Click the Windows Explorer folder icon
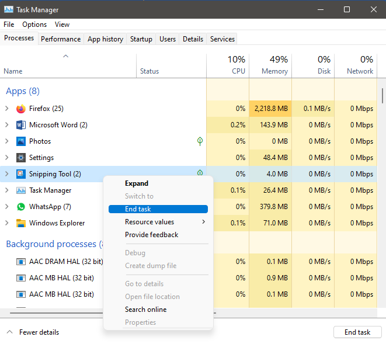 [x=21, y=223]
